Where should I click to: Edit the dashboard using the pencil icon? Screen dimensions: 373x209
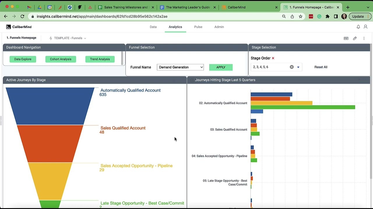[355, 38]
